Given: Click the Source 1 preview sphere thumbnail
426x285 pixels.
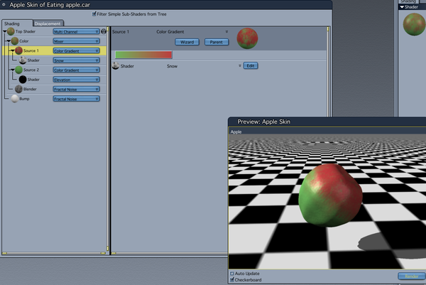Looking at the screenshot, I should [x=247, y=38].
